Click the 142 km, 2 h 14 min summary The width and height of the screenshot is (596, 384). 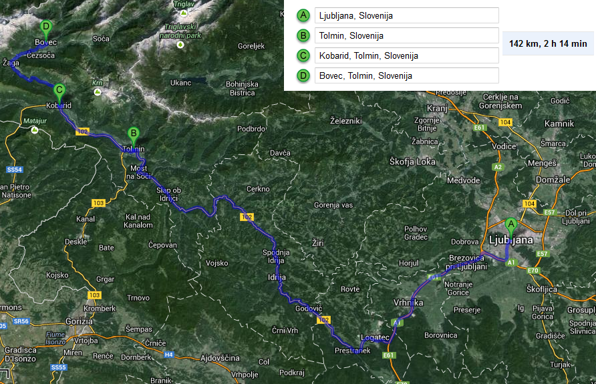pyautogui.click(x=547, y=43)
